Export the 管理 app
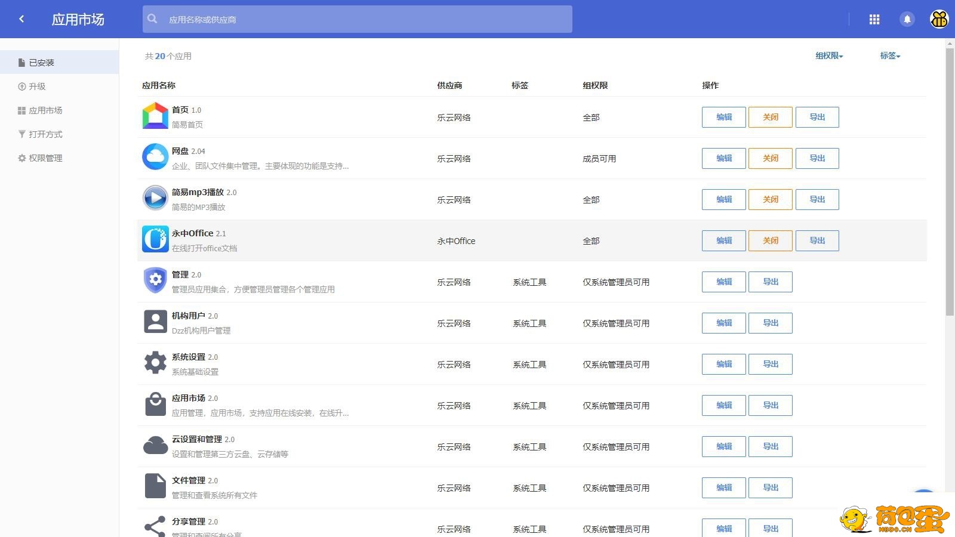 [770, 282]
